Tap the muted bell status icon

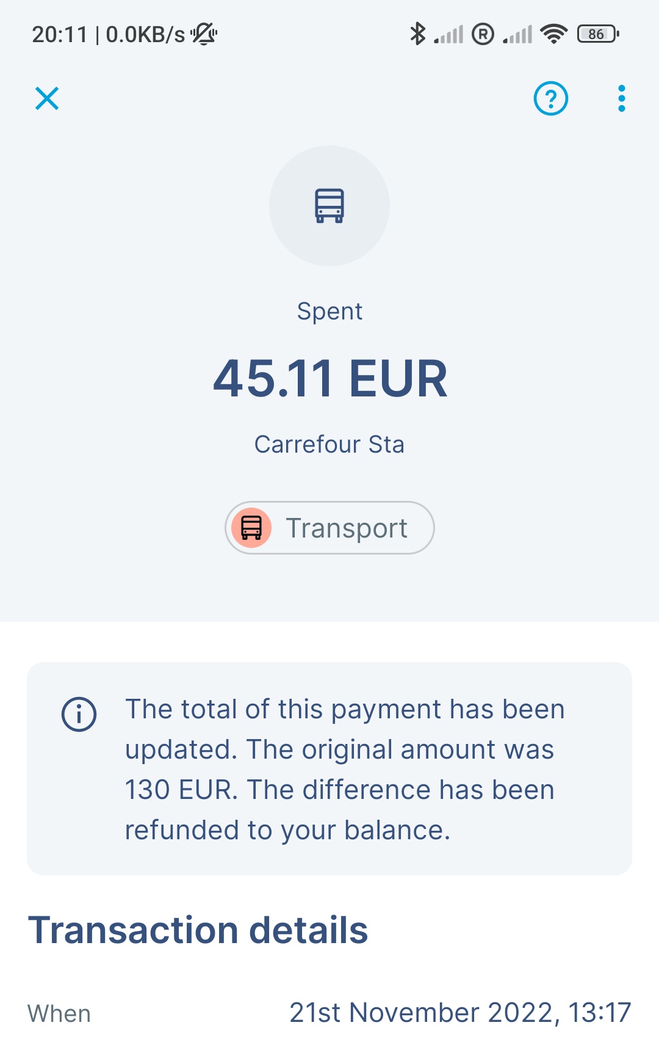pos(204,34)
